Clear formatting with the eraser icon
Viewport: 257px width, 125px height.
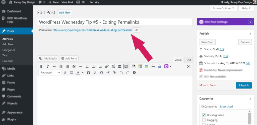[95, 73]
